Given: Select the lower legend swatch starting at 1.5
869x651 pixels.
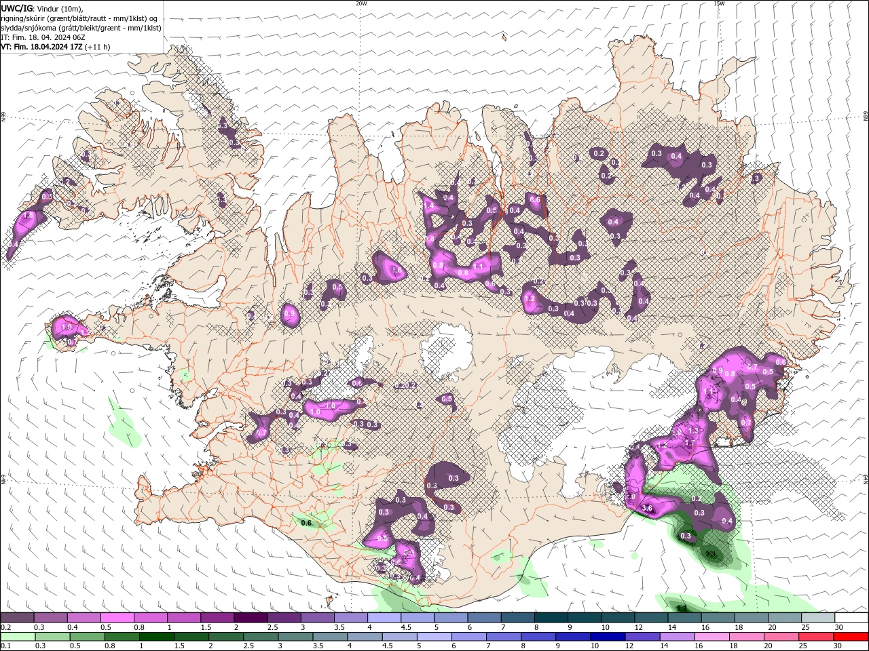Looking at the screenshot, I should 191,637.
